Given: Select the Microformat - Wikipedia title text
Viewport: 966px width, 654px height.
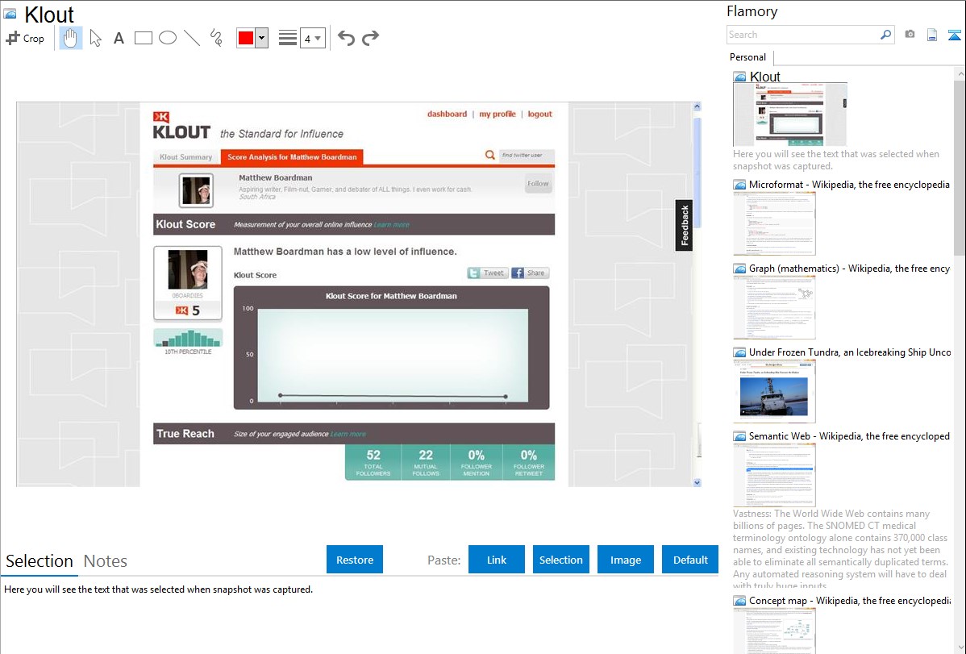Looking at the screenshot, I should pyautogui.click(x=850, y=185).
